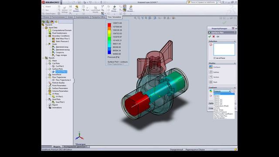
Task: Select Fluid Subdomains in the tree
Action: (x=59, y=33)
